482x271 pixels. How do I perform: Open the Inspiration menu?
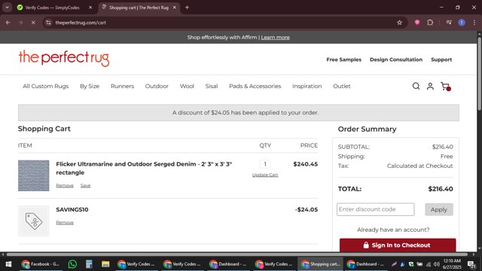coord(307,87)
